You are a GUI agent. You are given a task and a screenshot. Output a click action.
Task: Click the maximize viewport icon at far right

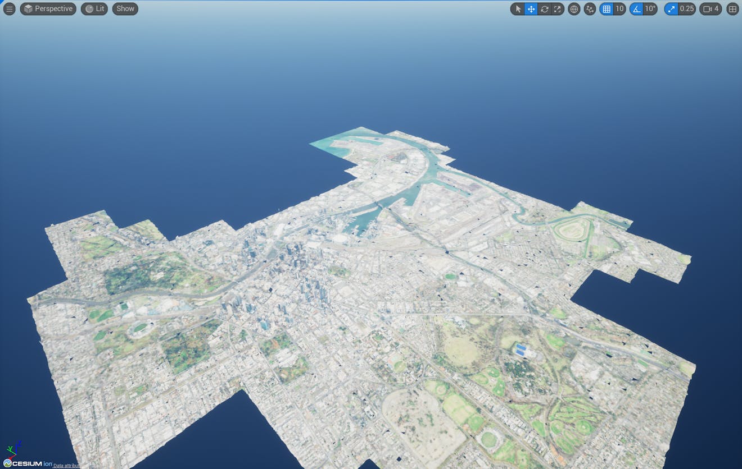tap(731, 8)
